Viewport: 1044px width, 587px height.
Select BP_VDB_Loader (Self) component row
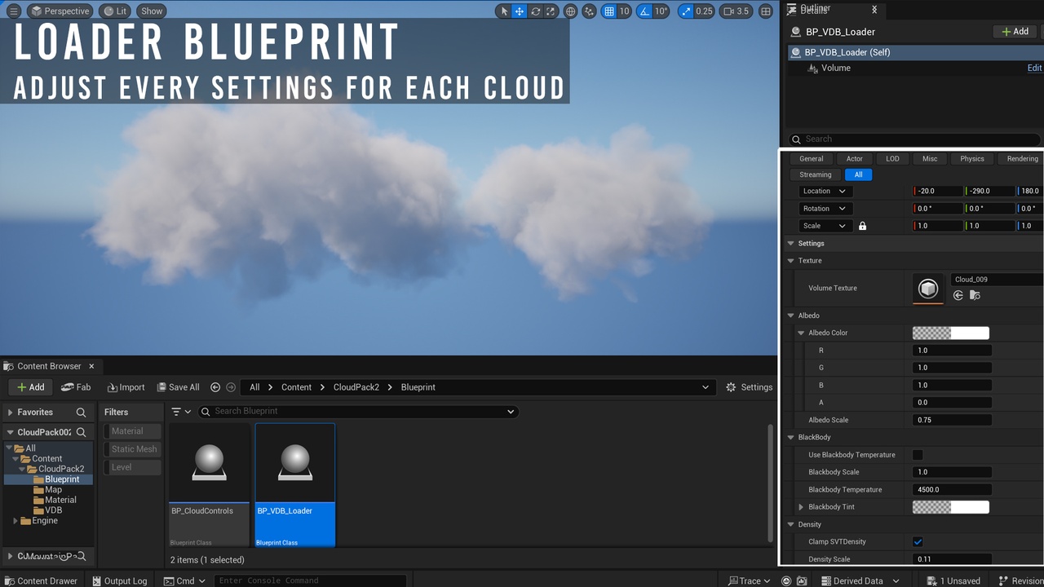pos(915,52)
